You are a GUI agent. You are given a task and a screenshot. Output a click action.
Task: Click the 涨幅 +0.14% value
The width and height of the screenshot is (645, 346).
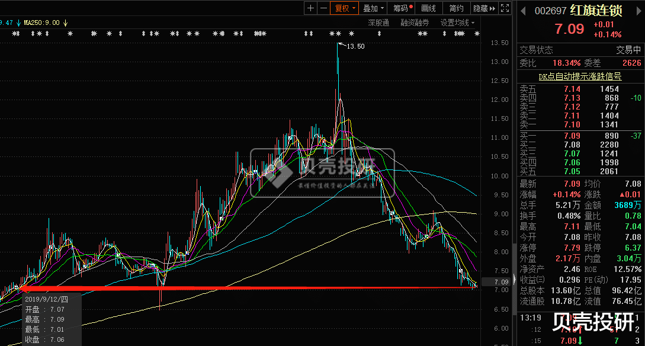coord(566,194)
